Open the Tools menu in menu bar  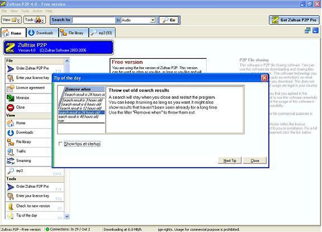point(25,11)
